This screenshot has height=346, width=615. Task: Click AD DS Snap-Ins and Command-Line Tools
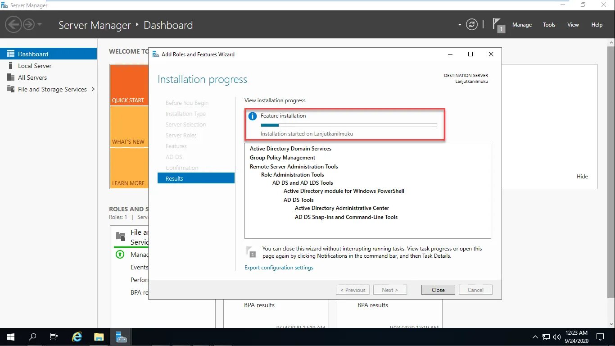tap(346, 217)
